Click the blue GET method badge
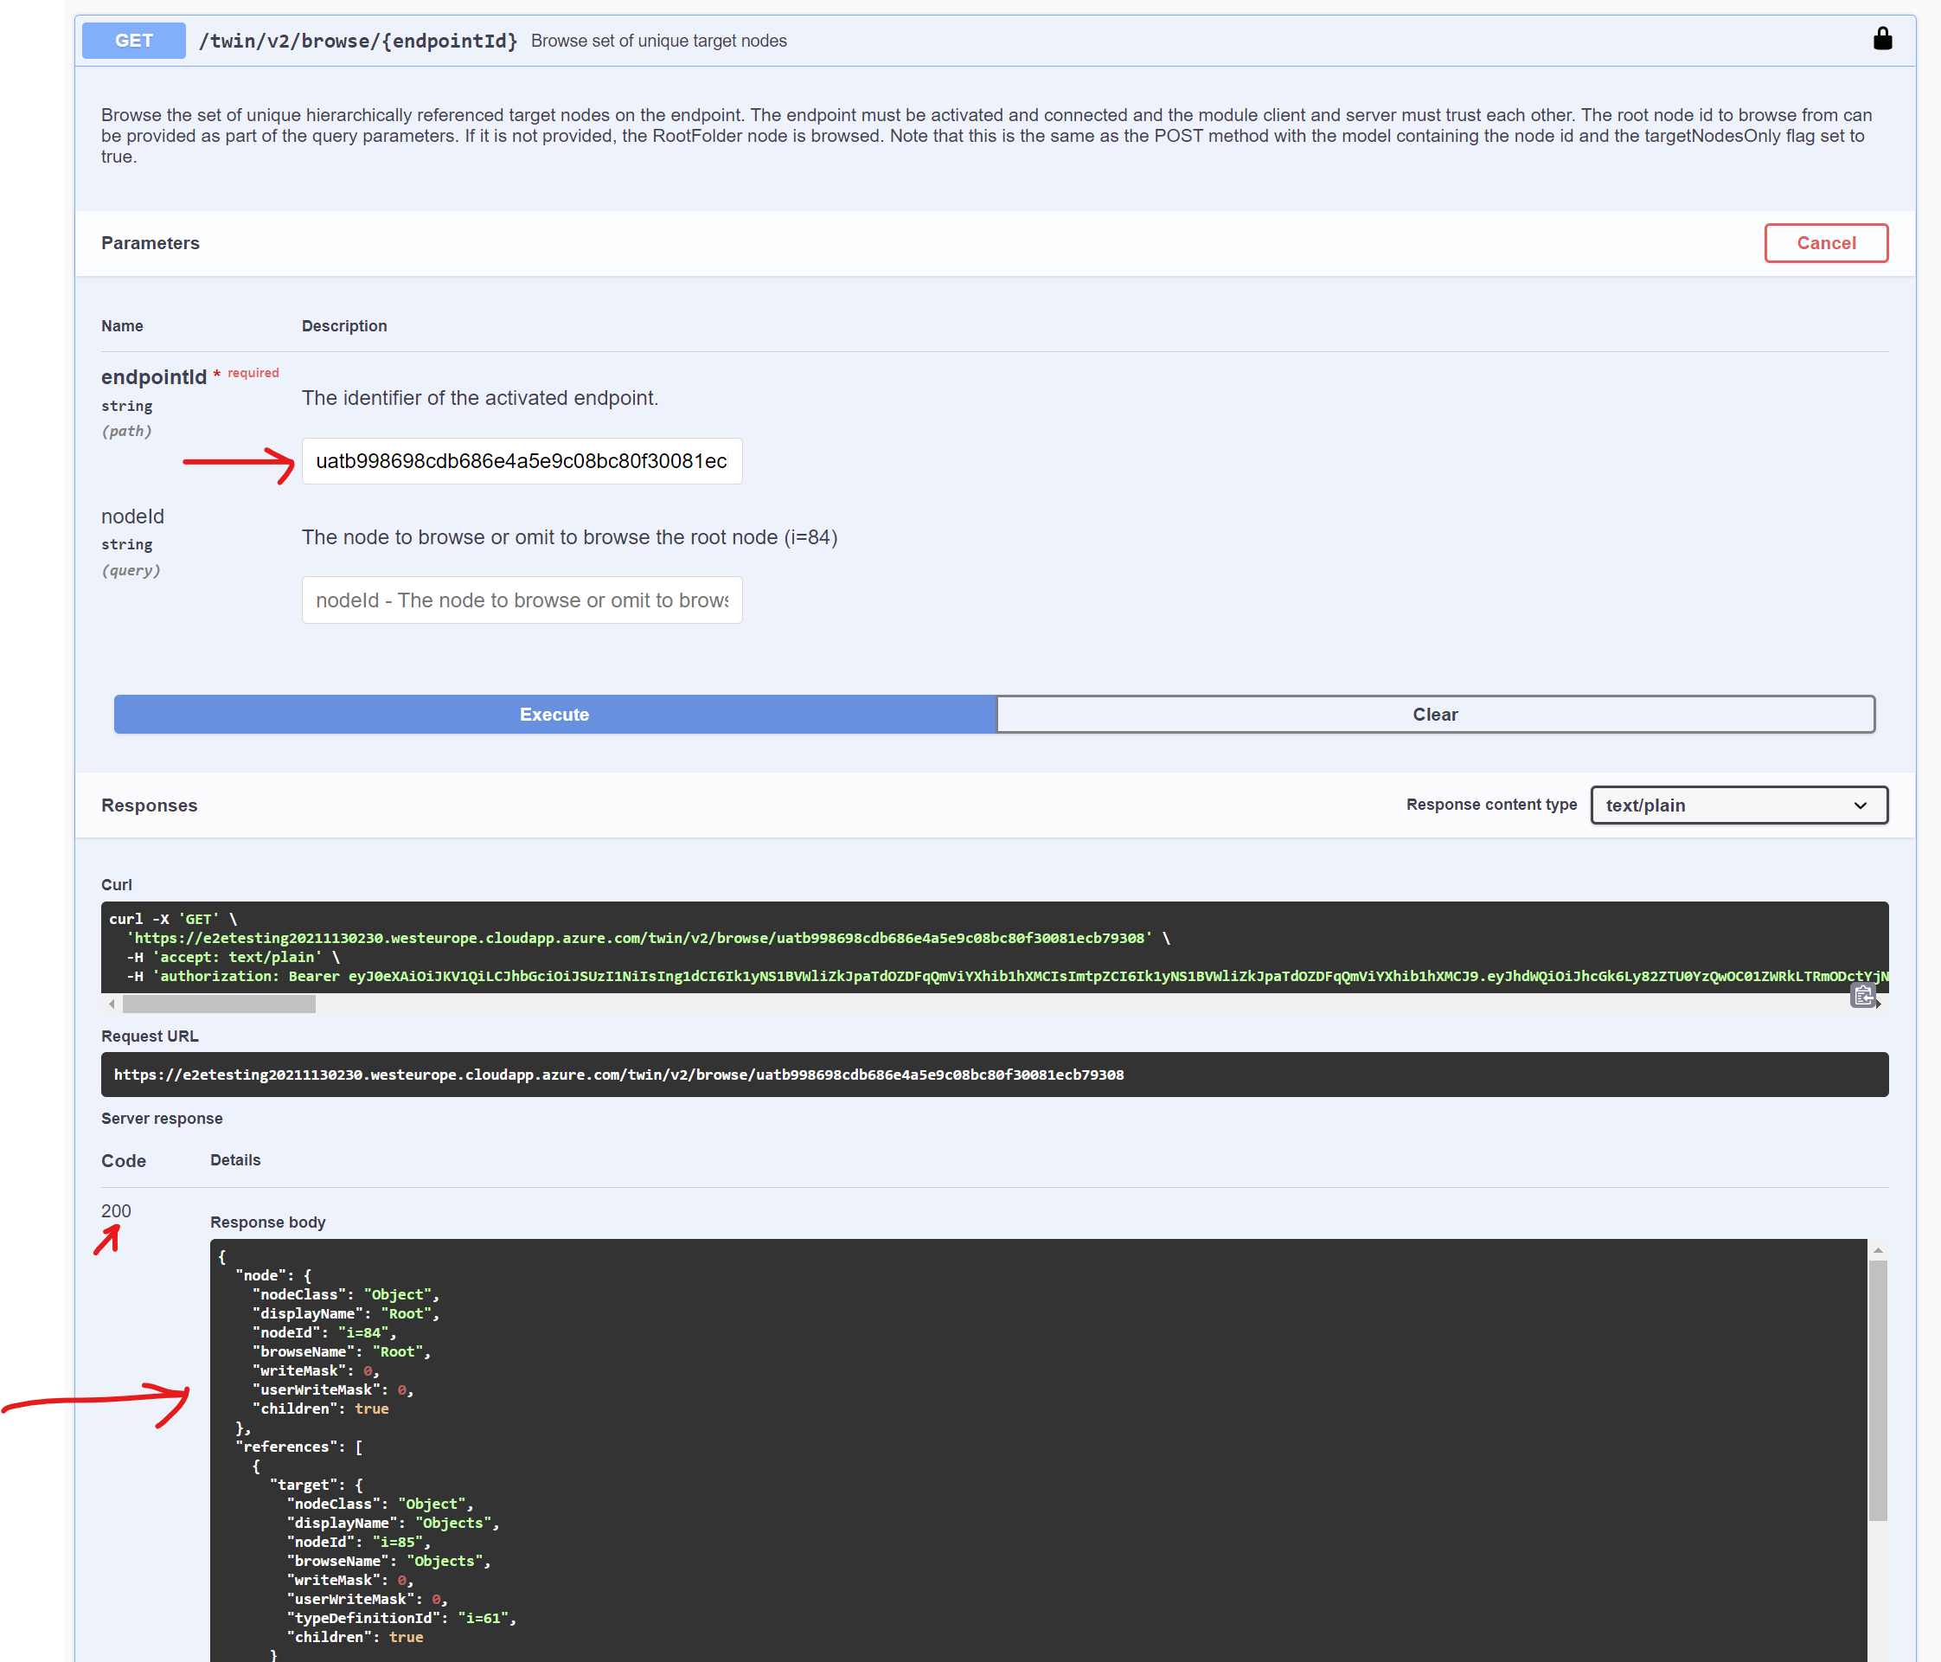Image resolution: width=1941 pixels, height=1662 pixels. click(x=133, y=39)
